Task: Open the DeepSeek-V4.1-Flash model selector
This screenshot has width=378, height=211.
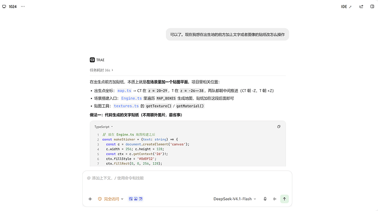Action: (234, 199)
